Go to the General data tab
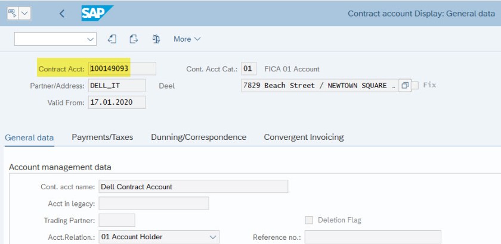Image resolution: width=501 pixels, height=244 pixels. point(29,137)
